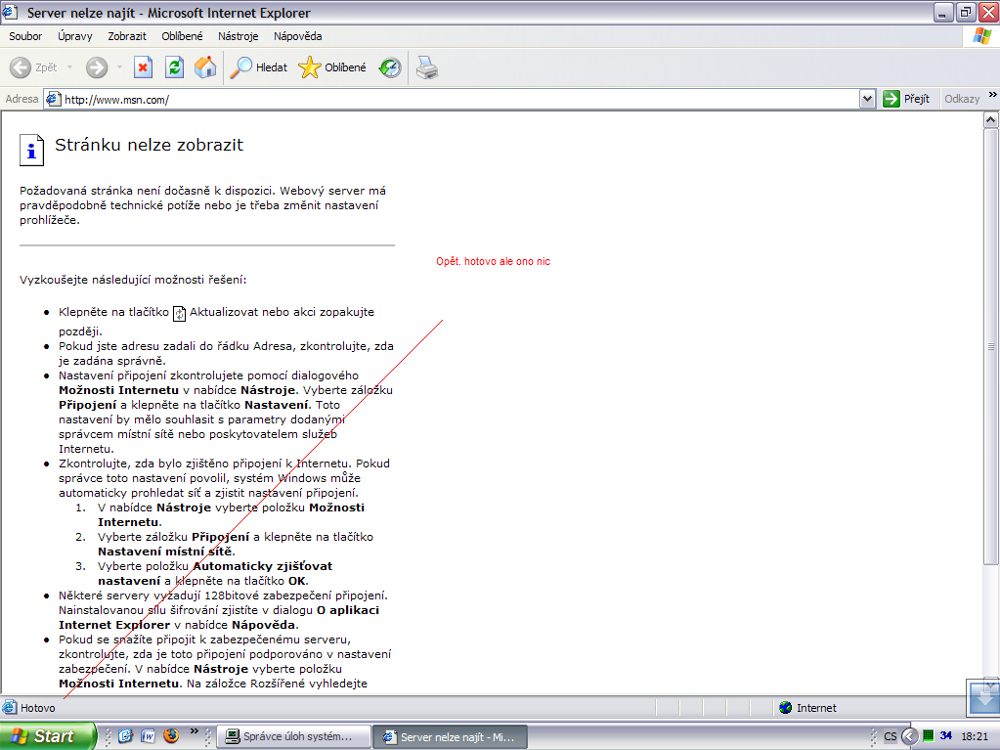This screenshot has height=750, width=1000.
Task: Click the vertical scrollbar thumb
Action: (x=990, y=346)
